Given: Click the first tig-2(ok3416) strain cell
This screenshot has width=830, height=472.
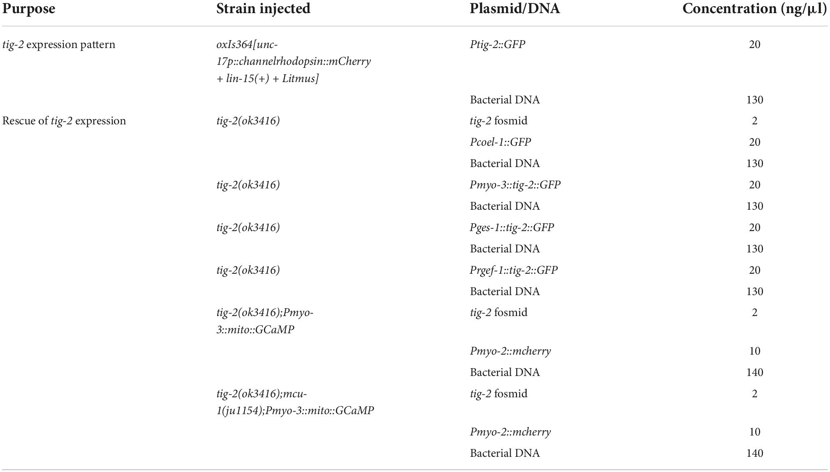Looking at the screenshot, I should point(248,121).
